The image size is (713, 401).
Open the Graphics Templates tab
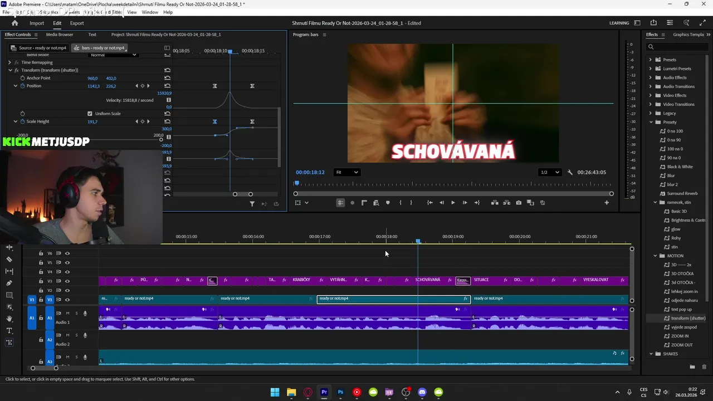point(688,35)
